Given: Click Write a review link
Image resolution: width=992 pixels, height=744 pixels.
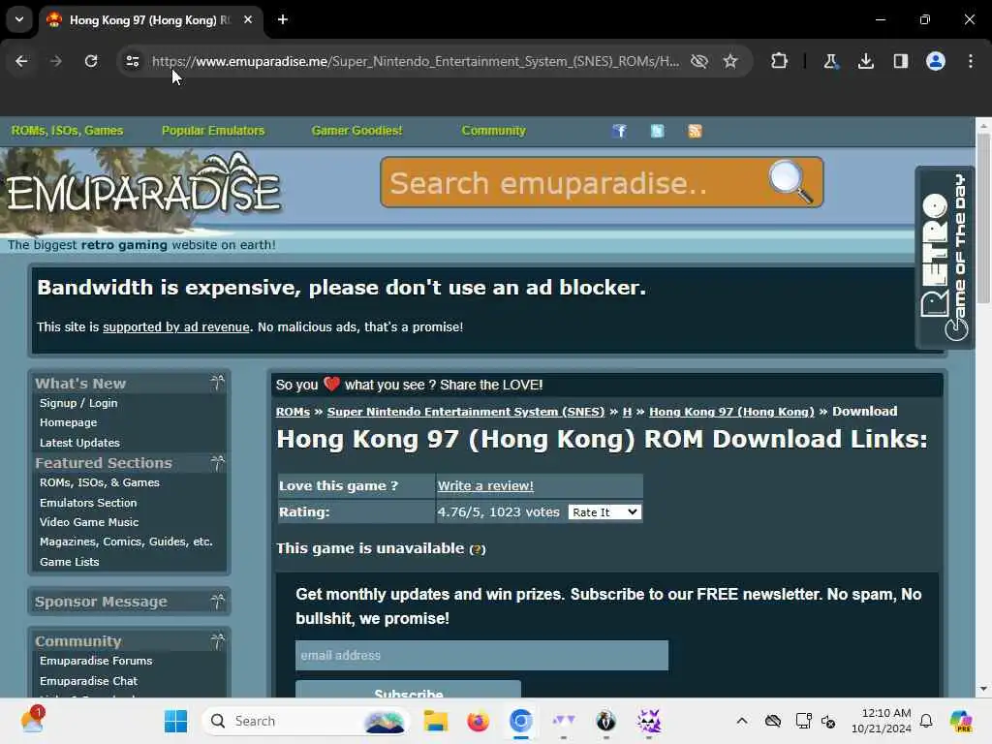Looking at the screenshot, I should click(485, 486).
